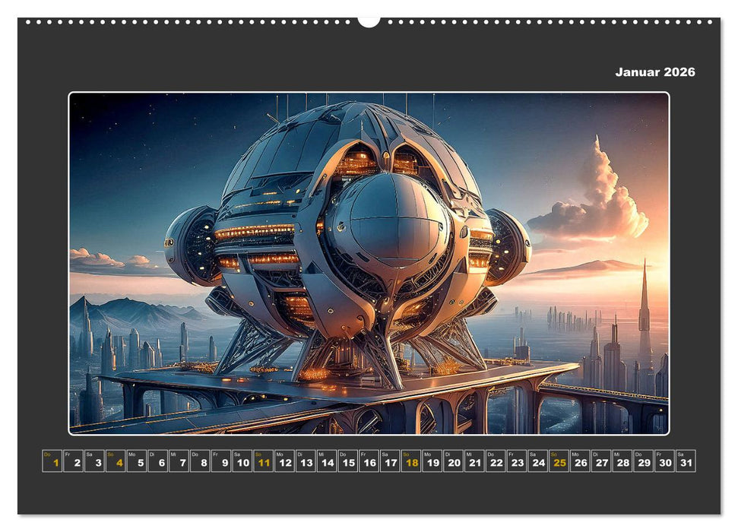Click the orange Sunday date 4
The image size is (738, 532).
118,461
